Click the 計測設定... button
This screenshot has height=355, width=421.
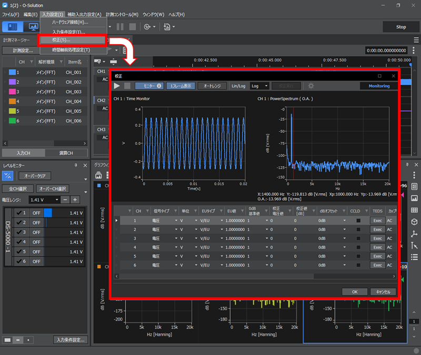[23, 50]
